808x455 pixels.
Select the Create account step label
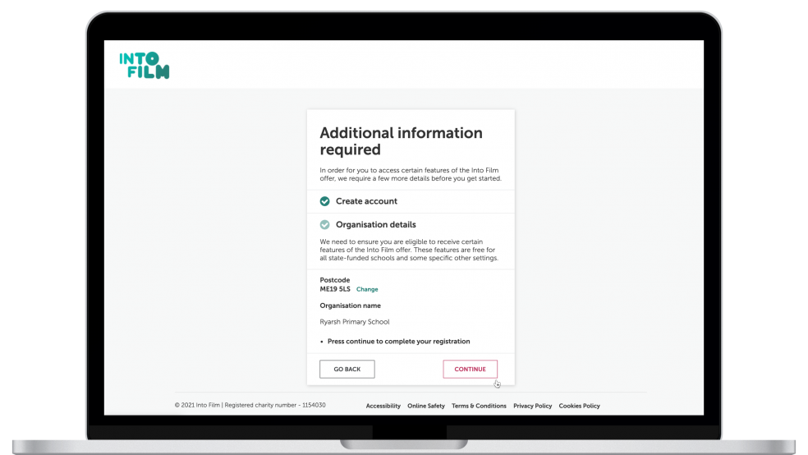point(366,201)
